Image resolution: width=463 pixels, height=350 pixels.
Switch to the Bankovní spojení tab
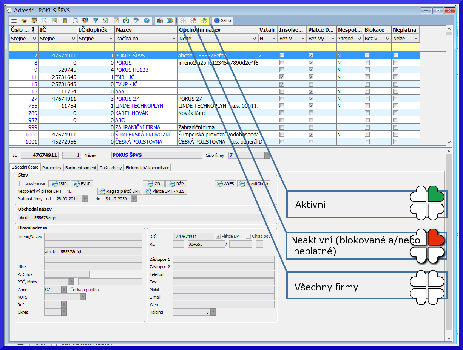(81, 167)
